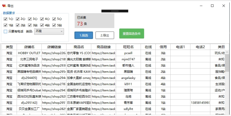231x116 pixels.
Task: Click the 商品名 column header
Action: (x=79, y=47)
